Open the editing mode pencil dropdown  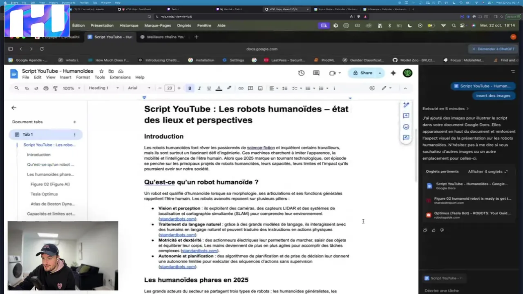pos(386,88)
